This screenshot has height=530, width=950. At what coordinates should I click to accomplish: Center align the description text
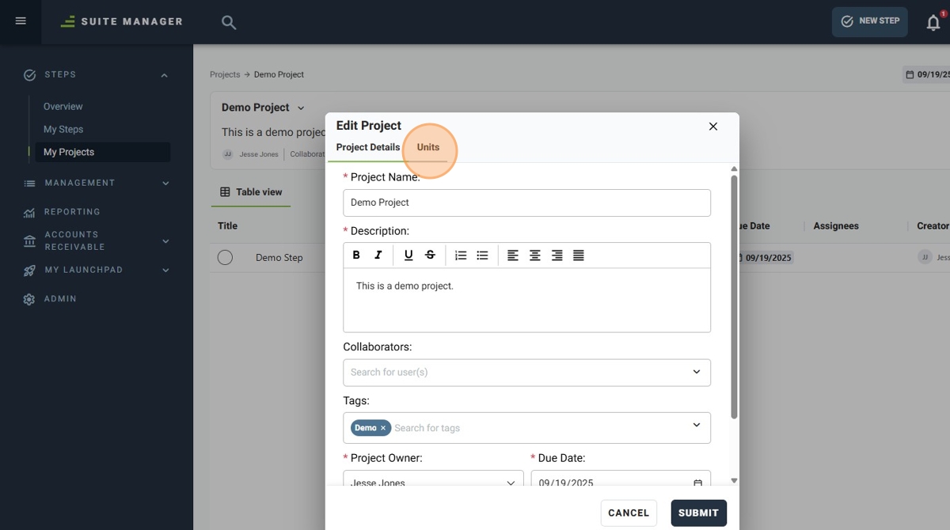point(535,255)
